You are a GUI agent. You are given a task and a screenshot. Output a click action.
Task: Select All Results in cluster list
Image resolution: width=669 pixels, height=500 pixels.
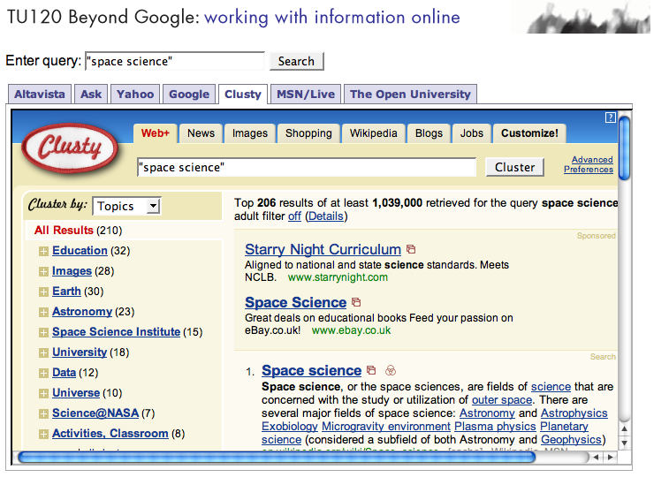point(64,231)
